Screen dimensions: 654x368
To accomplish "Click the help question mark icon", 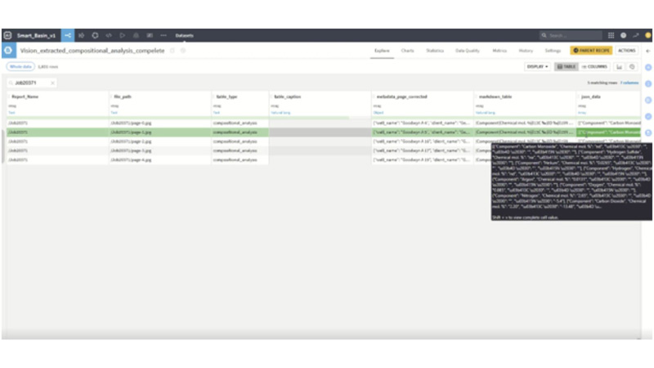I will [623, 35].
